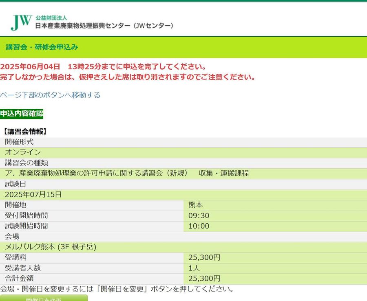
Task: Click the 試験日 label
Action: pos(15,184)
